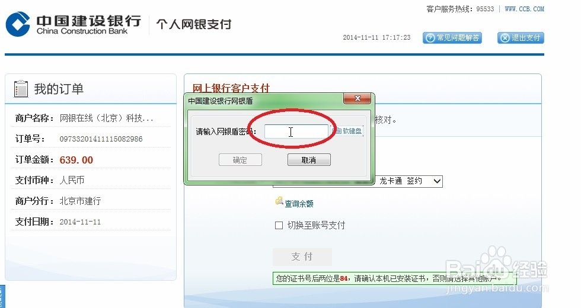This screenshot has height=308, width=581.
Task: Click payment date 2014-11-11 in order panel
Action: point(80,222)
